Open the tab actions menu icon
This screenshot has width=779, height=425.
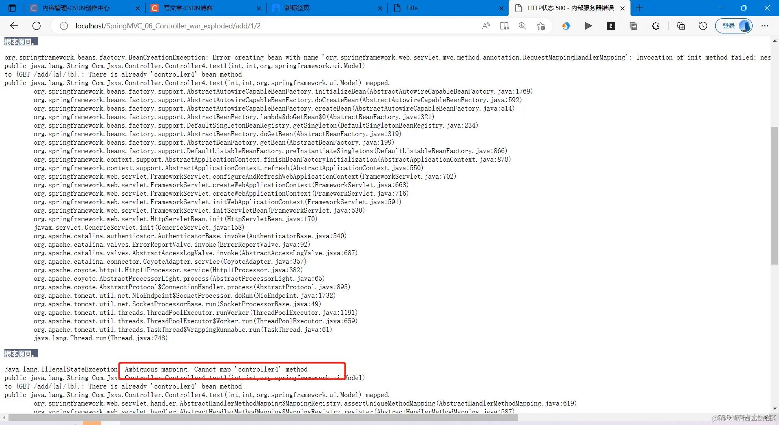[x=12, y=8]
